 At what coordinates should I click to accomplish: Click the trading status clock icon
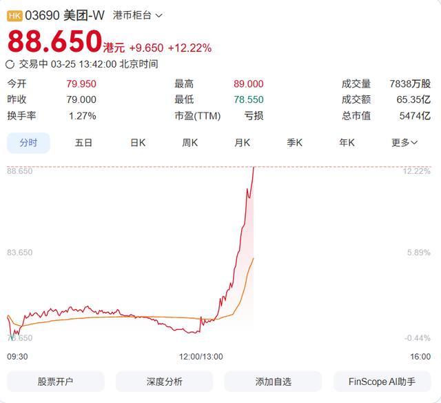click(x=10, y=64)
